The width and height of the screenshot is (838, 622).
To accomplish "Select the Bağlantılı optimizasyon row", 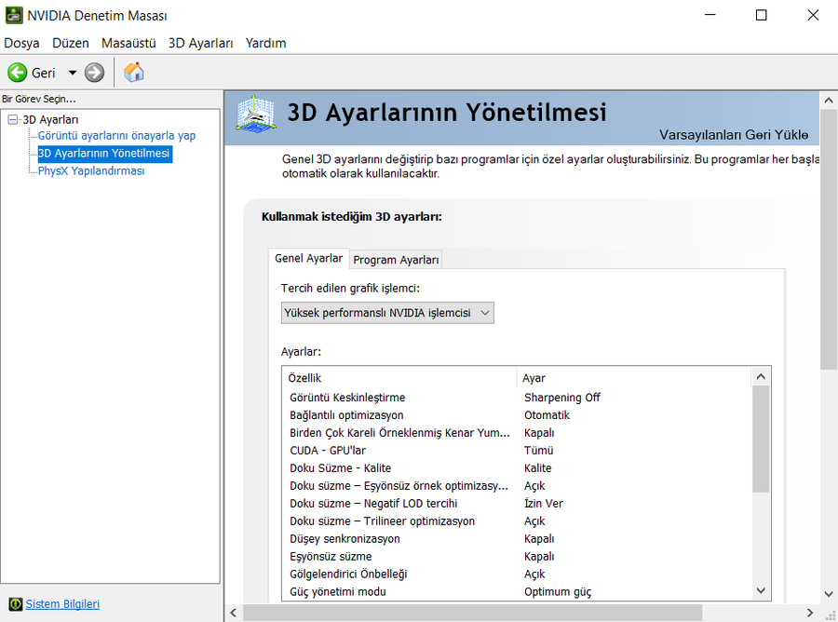I will [516, 415].
